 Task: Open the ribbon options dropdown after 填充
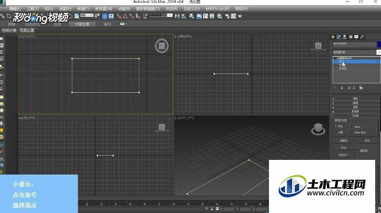124,24
